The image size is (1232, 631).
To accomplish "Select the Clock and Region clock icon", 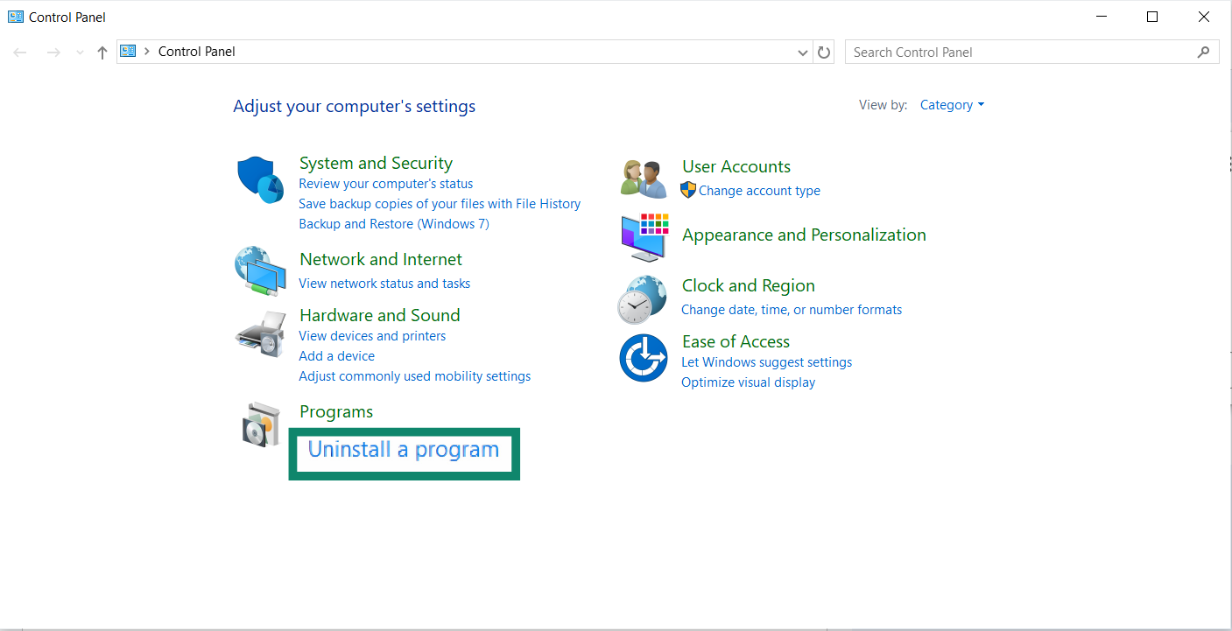I will (644, 298).
